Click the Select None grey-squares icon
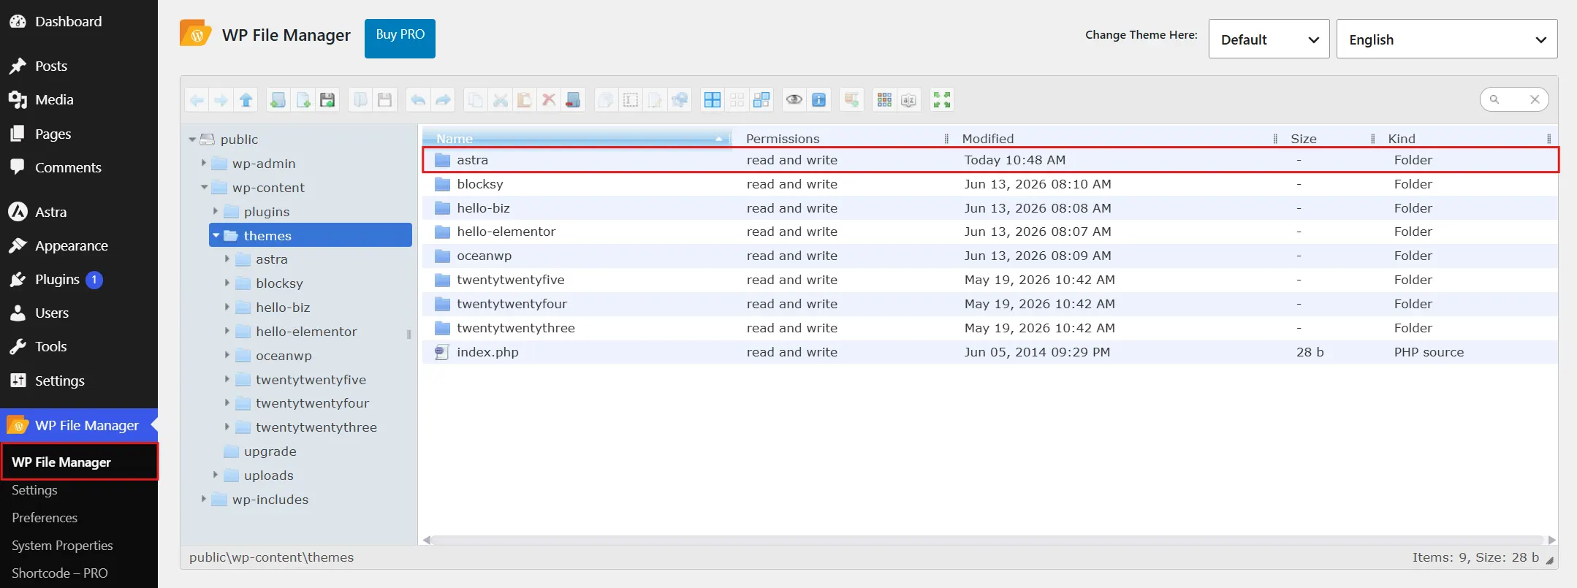Screen dimensions: 1577x588 737,100
